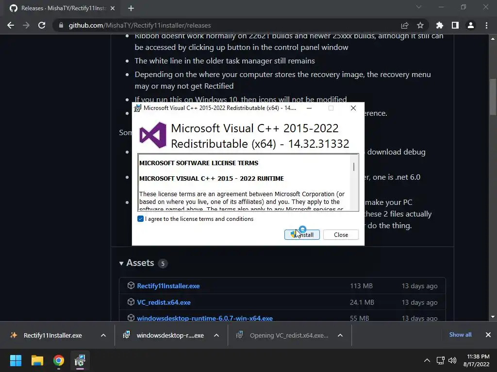Click package icon beside VC_redist.x64.exe
The width and height of the screenshot is (497, 372).
click(131, 302)
